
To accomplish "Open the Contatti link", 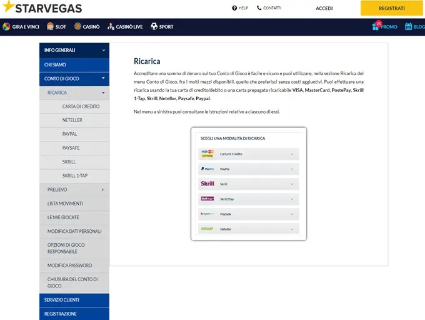I will [x=269, y=8].
